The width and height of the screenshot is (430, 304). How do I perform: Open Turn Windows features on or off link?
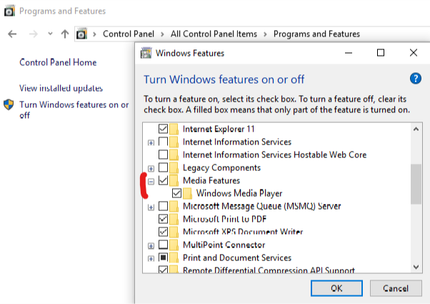(x=74, y=110)
